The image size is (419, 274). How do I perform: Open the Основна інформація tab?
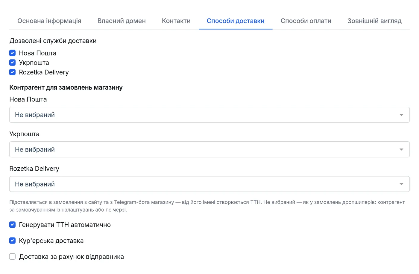(49, 21)
